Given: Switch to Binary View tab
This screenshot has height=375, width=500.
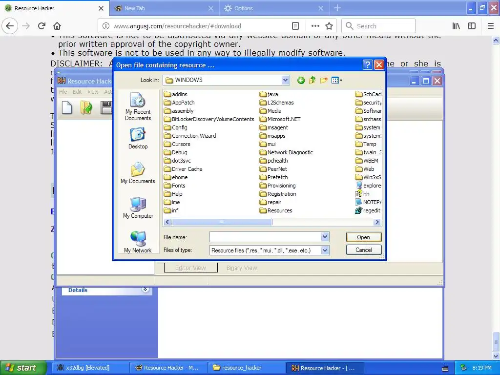Looking at the screenshot, I should coord(242,268).
